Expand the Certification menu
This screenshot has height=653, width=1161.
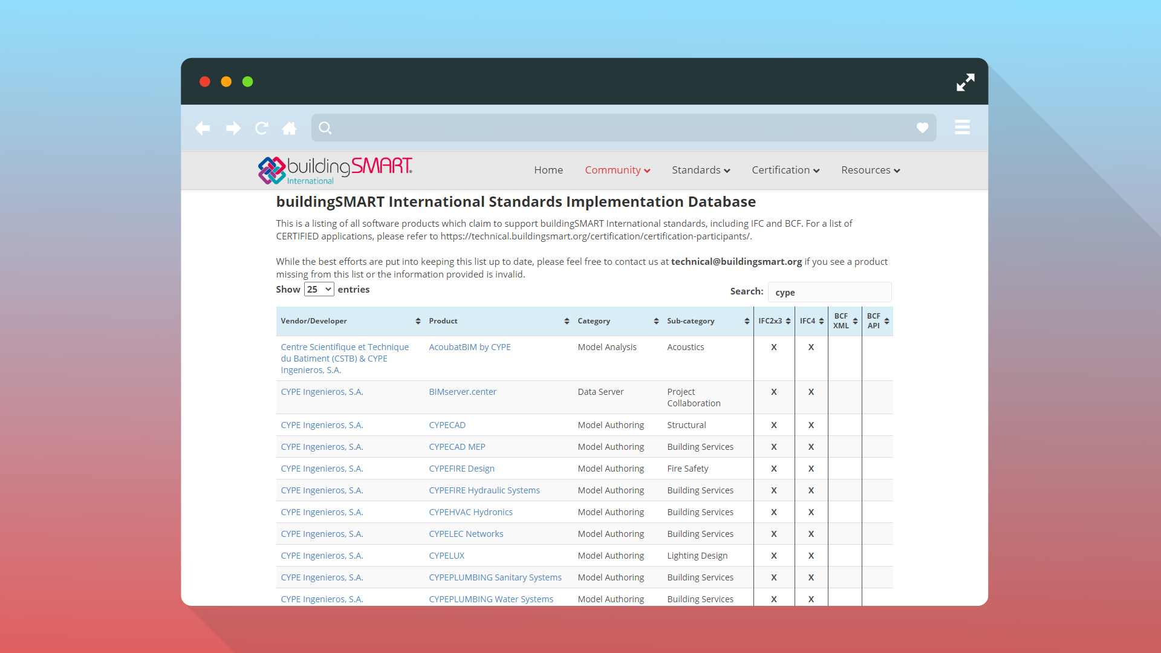[785, 170]
